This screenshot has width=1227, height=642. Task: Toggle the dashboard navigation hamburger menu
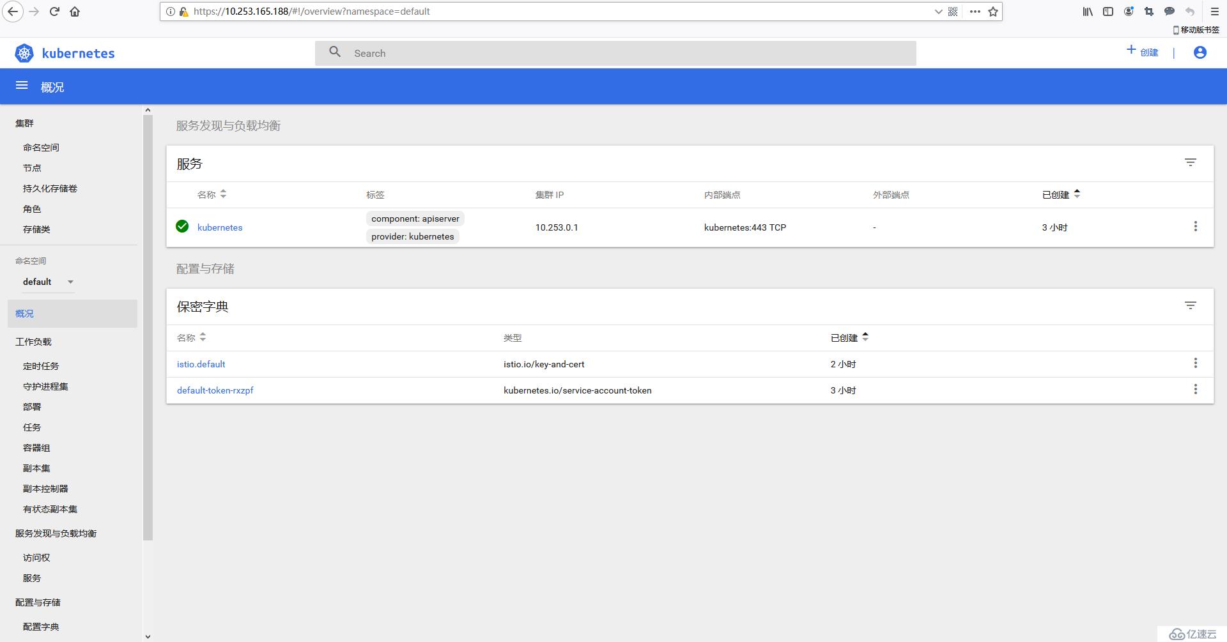22,86
